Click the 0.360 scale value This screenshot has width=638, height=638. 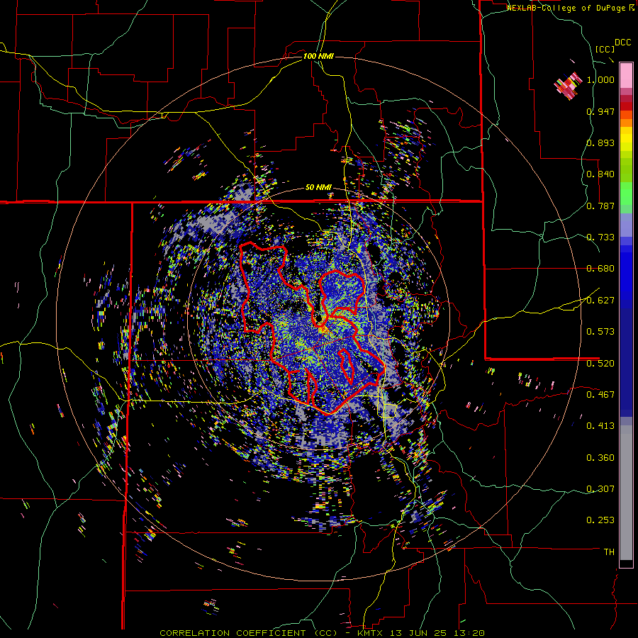(600, 458)
